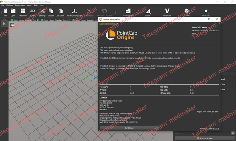Click the info@pointcab-software.com email address
Image resolution: width=236 pixels, height=141 pixels.
coord(111,101)
